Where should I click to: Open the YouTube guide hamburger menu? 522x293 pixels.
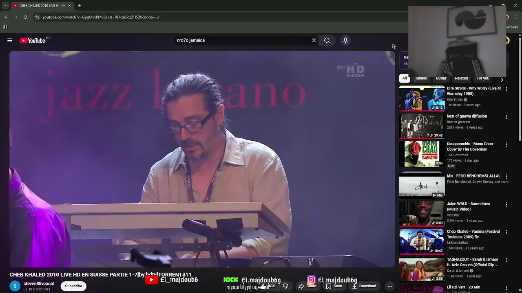(x=10, y=40)
